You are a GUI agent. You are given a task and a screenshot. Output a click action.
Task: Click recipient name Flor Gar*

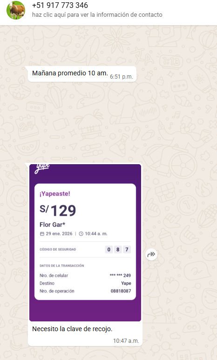coord(53,225)
